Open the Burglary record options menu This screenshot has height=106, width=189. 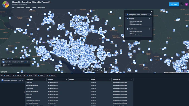[x=150, y=19]
